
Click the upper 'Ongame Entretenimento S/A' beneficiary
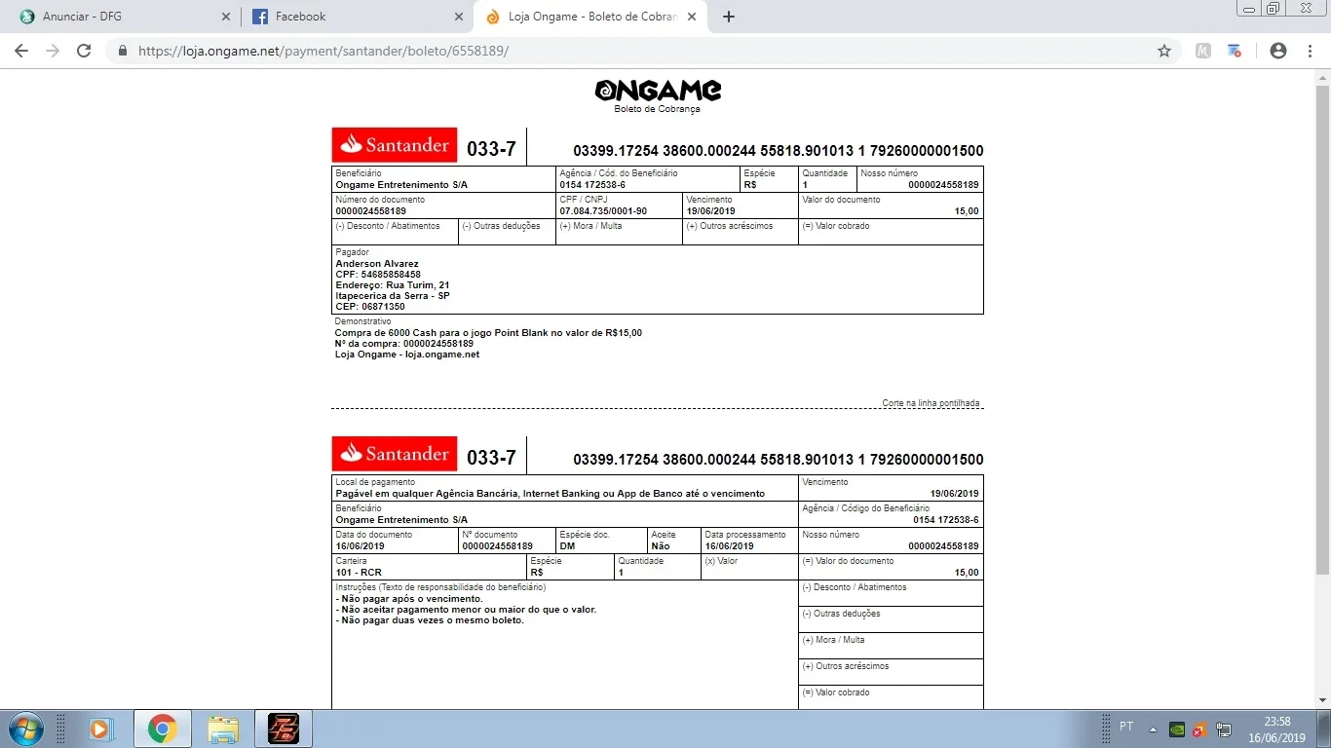pyautogui.click(x=401, y=185)
